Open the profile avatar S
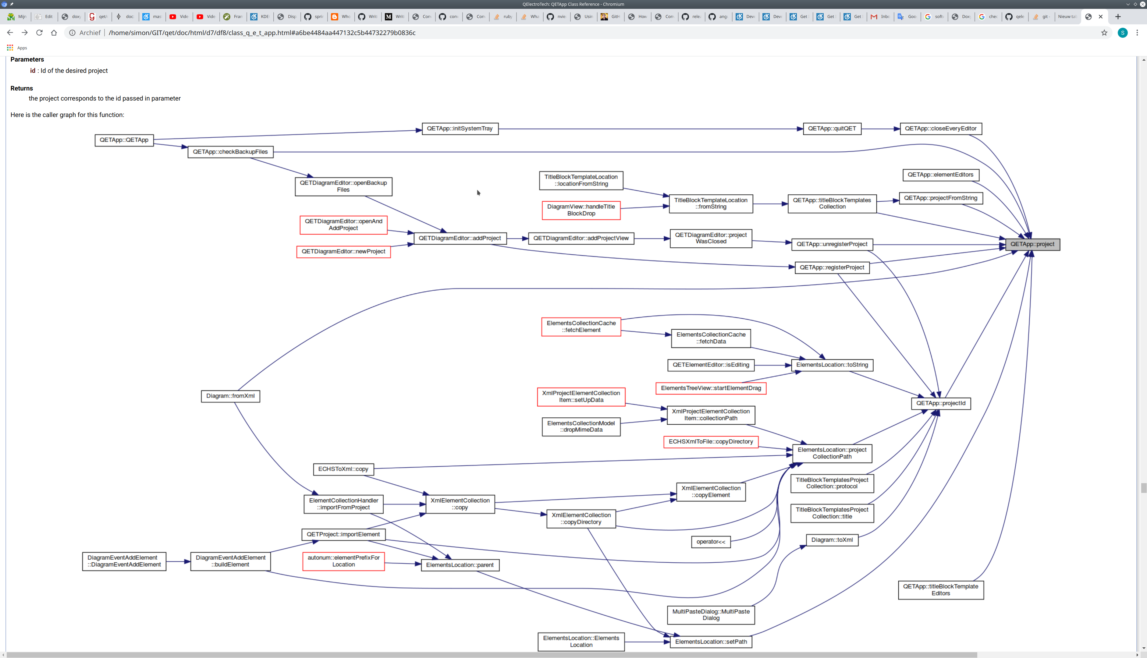1147x658 pixels. point(1122,33)
